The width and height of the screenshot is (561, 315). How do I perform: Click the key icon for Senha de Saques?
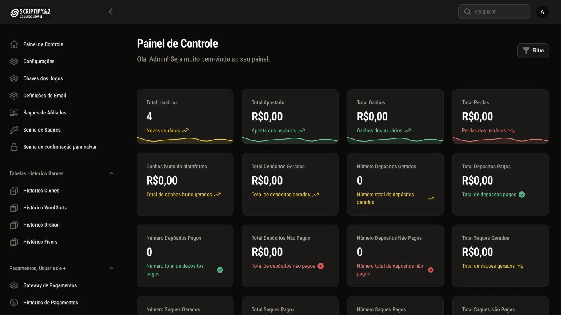pyautogui.click(x=14, y=130)
